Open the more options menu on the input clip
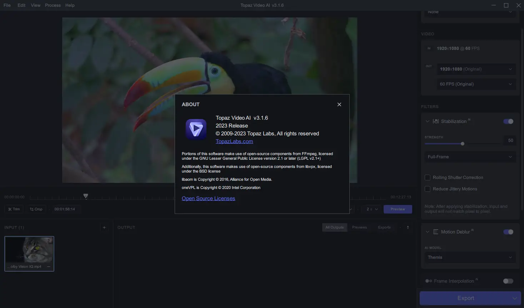The width and height of the screenshot is (524, 308). tap(49, 267)
